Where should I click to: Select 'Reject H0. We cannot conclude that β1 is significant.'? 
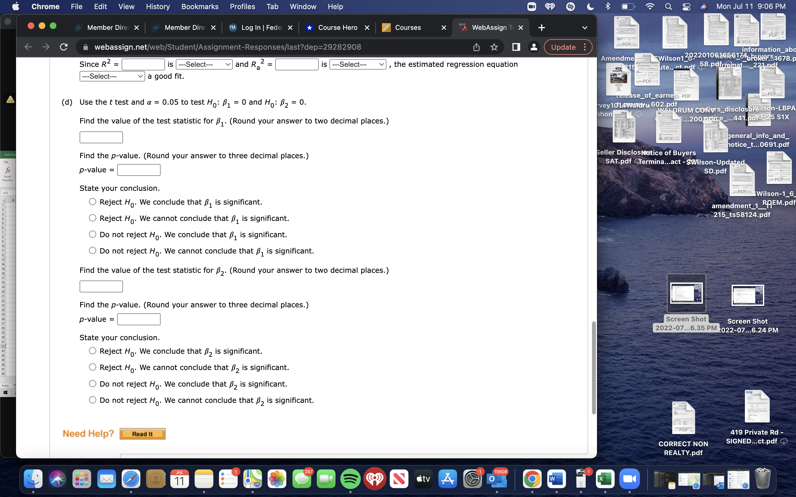click(x=92, y=218)
